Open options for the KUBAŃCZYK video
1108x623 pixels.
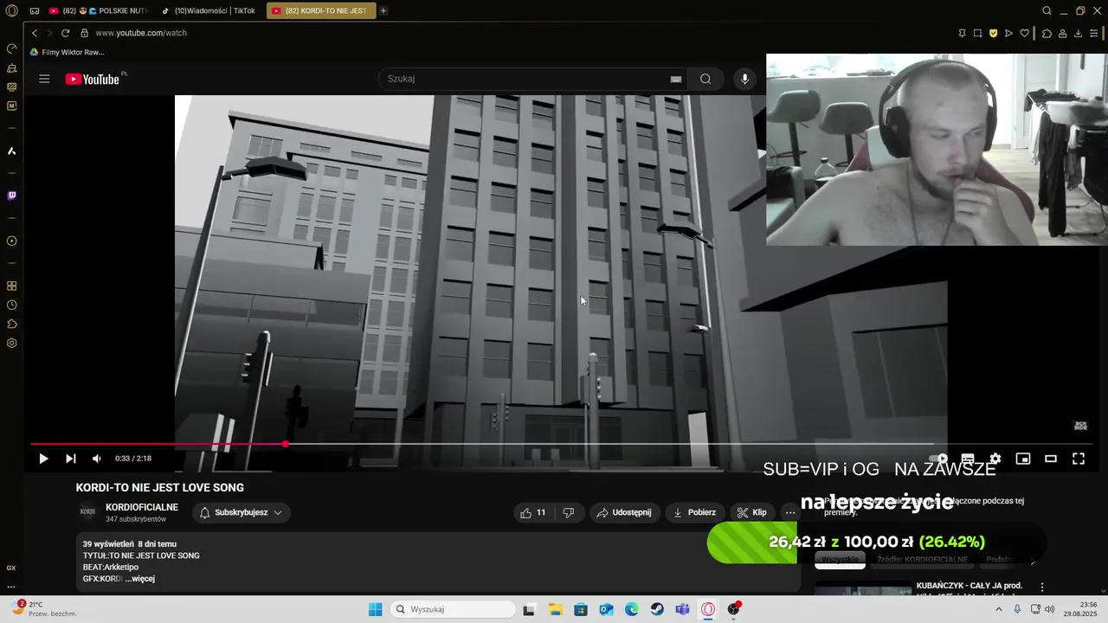(x=1042, y=587)
